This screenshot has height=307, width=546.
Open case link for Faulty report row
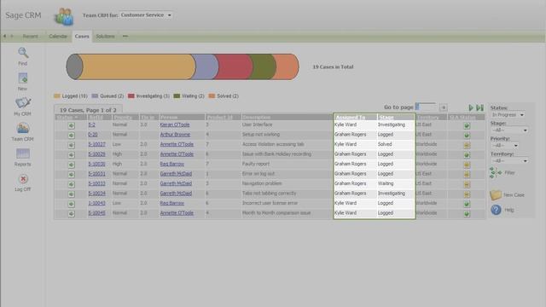tap(96, 164)
